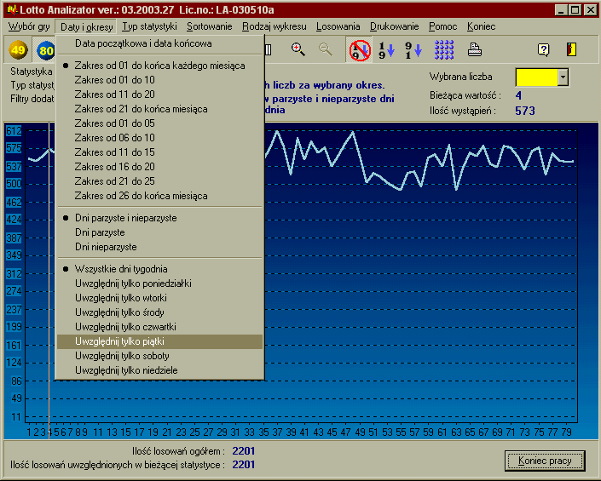
Task: Click the y-axis label 11
Action: click(x=16, y=416)
